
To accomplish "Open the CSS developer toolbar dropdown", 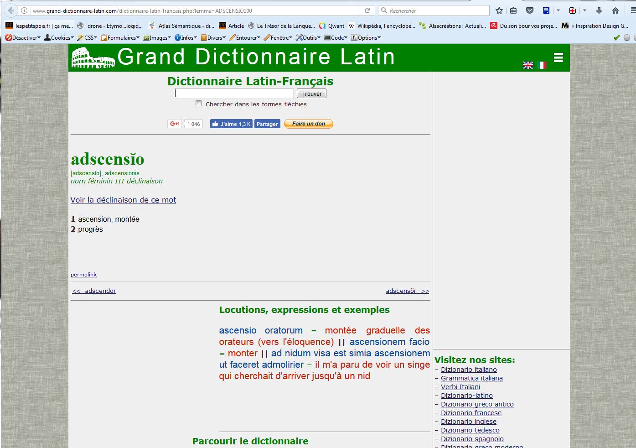I will [x=87, y=38].
